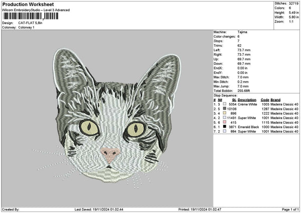Select the Up value "69.7 mm"
This screenshot has height=213, width=301.
244,59
